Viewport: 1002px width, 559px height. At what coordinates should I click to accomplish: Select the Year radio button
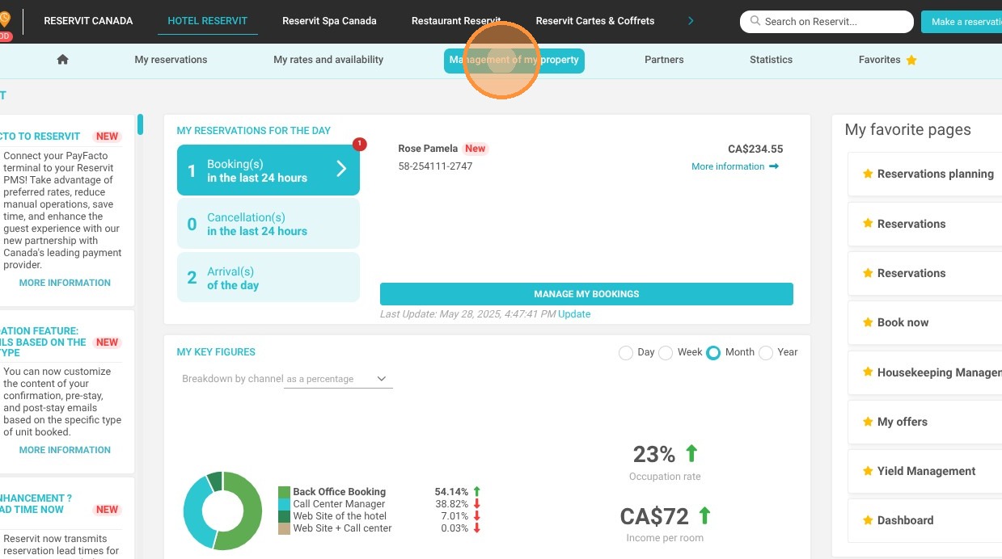tap(766, 353)
